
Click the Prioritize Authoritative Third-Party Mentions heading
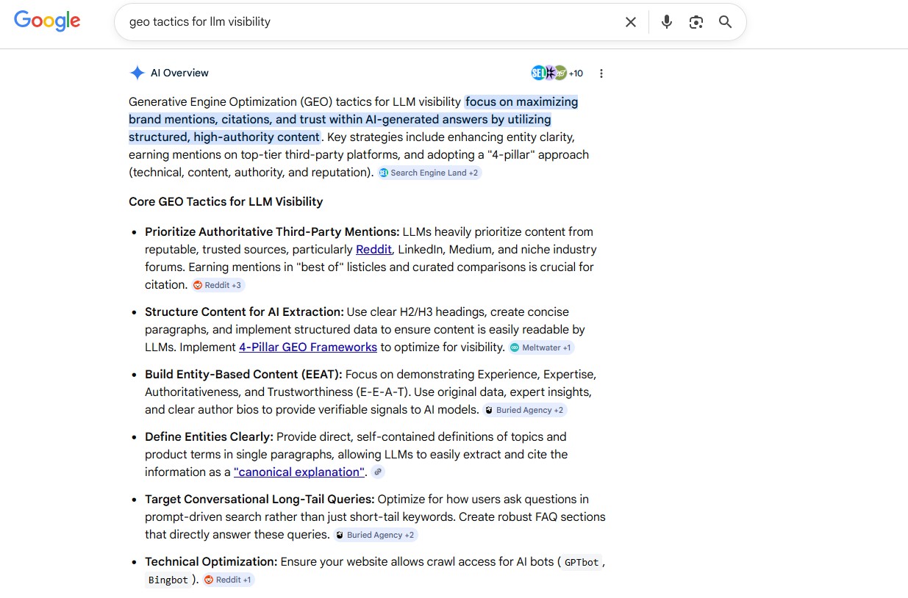pos(272,231)
